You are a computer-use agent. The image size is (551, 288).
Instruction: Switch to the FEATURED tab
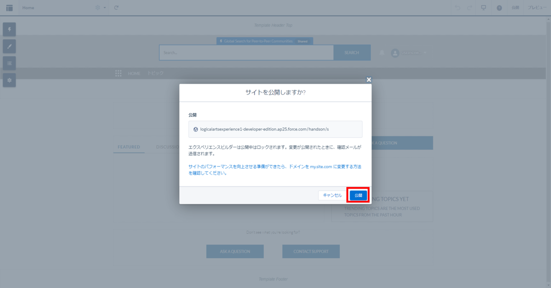point(129,147)
